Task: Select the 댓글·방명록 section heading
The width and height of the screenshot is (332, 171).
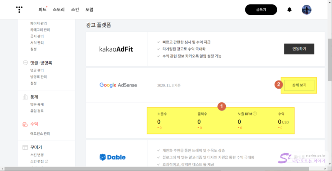Action: 41,63
